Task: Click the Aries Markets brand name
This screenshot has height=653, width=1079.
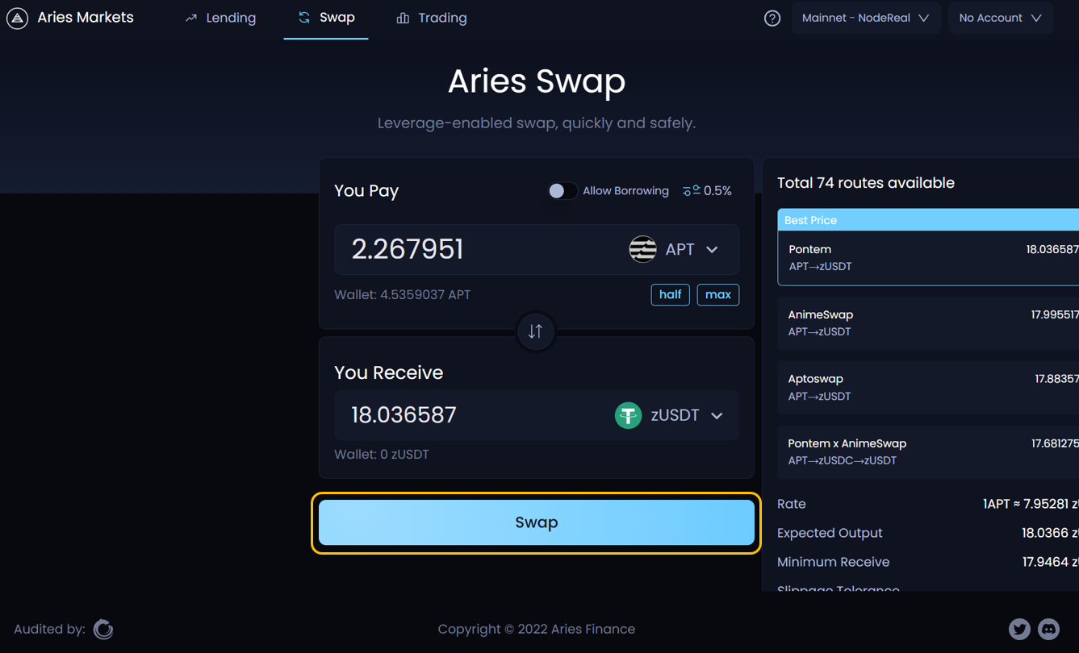Action: pyautogui.click(x=86, y=18)
